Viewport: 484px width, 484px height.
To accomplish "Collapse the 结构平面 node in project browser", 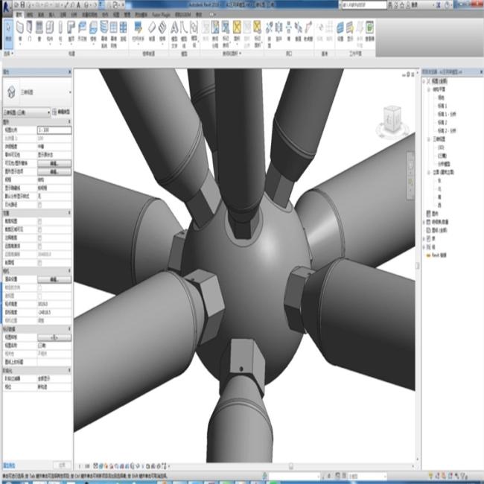I will click(x=430, y=89).
